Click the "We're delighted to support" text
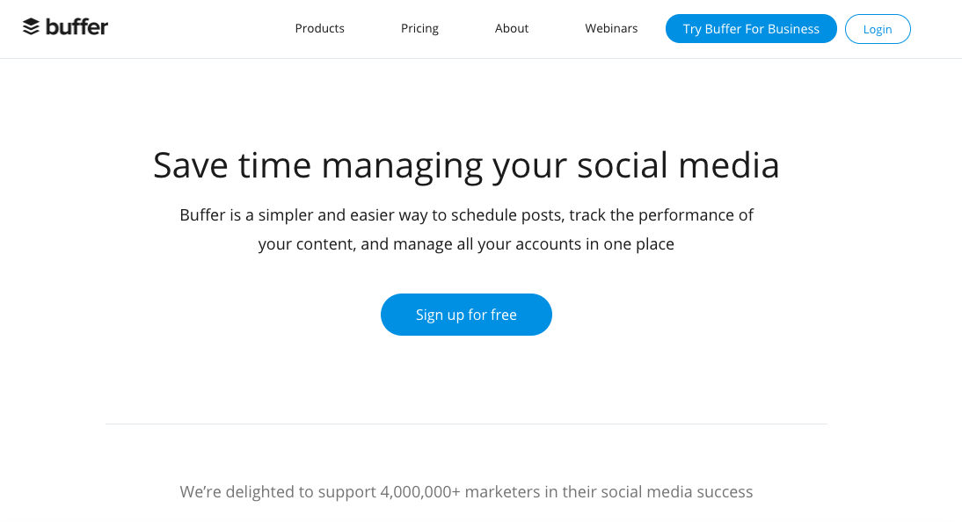The width and height of the screenshot is (962, 522). [x=277, y=492]
